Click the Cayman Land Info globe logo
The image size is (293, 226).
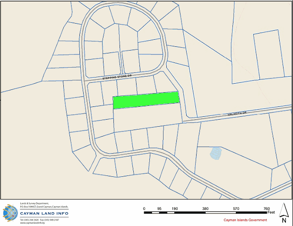click(10, 213)
